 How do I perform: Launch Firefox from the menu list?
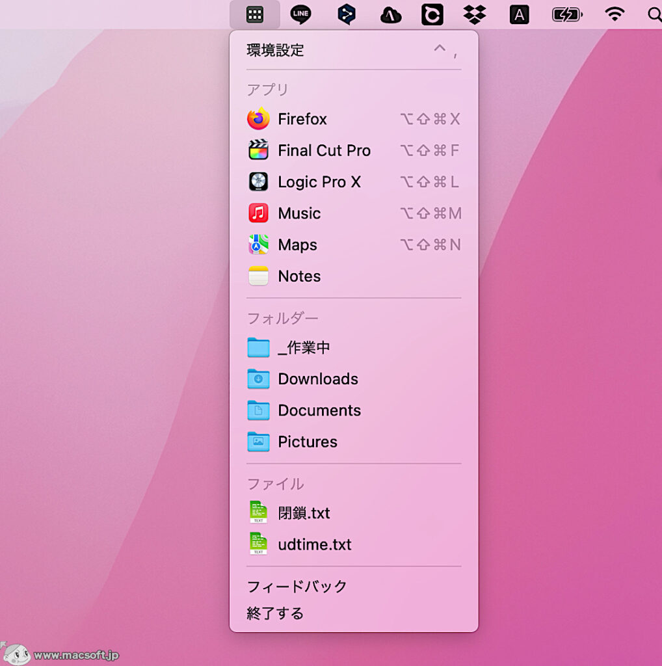[x=354, y=118]
